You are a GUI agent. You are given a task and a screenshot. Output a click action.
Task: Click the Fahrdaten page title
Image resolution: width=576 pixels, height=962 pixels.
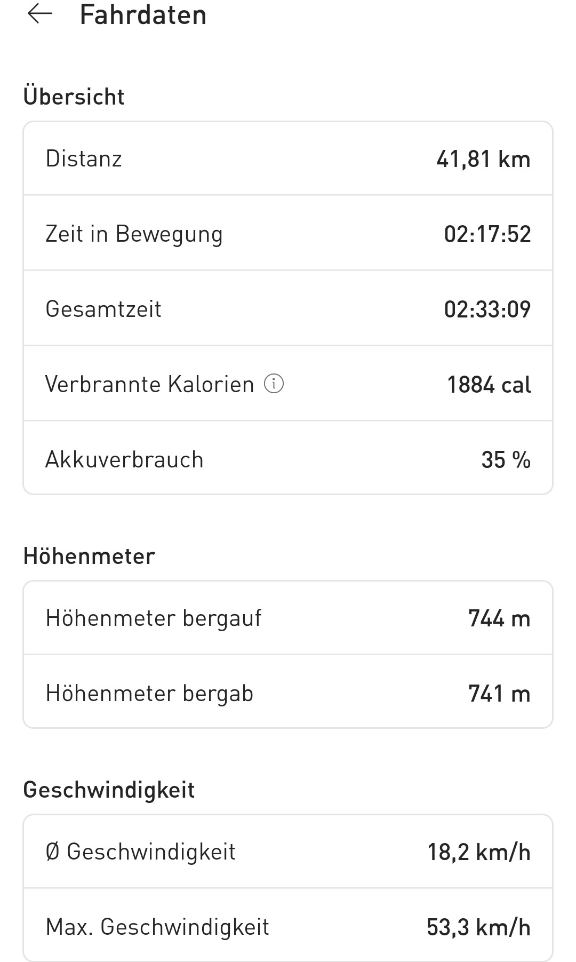click(143, 15)
